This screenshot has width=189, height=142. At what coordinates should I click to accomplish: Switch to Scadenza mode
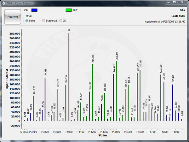[44, 21]
